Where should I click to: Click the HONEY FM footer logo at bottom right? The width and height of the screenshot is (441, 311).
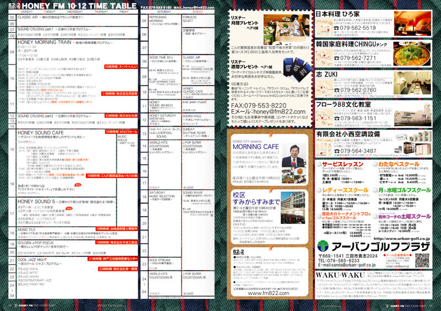[394, 306]
